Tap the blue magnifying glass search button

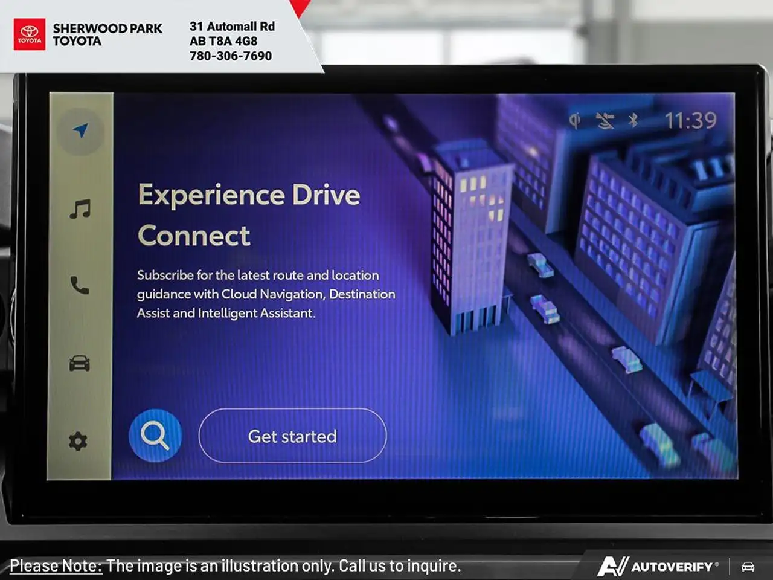[x=155, y=436]
